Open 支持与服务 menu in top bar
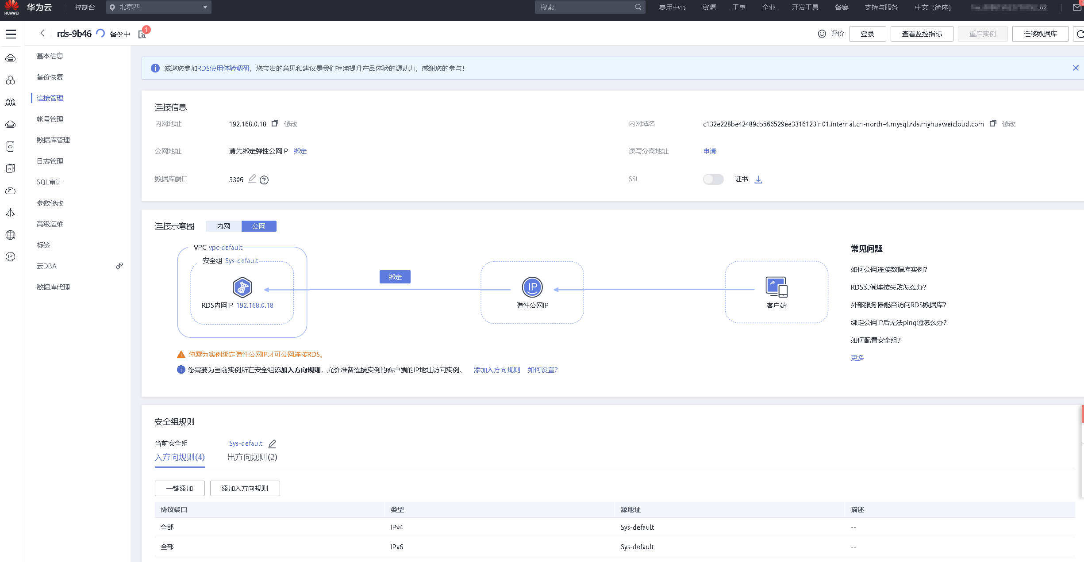 coord(881,8)
